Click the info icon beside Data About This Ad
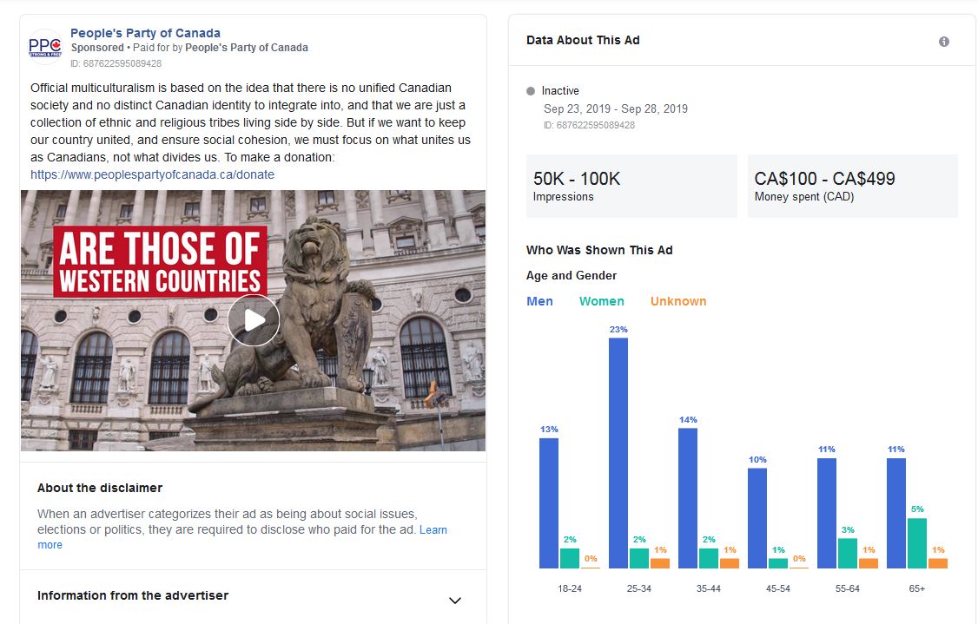The image size is (978, 624). point(943,40)
